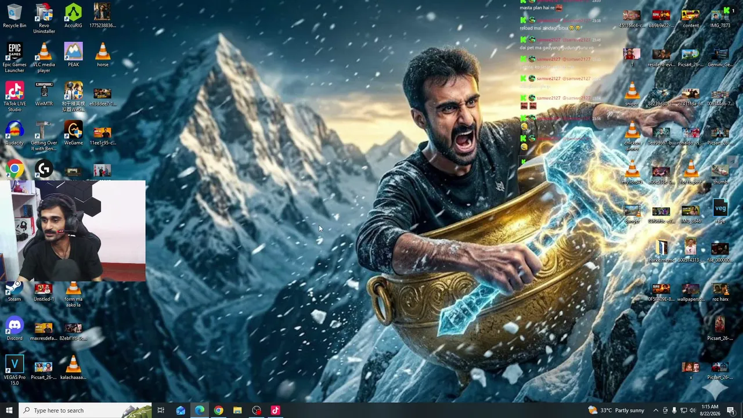Open the taskbar clock and calendar
The width and height of the screenshot is (743, 418).
[x=710, y=410]
